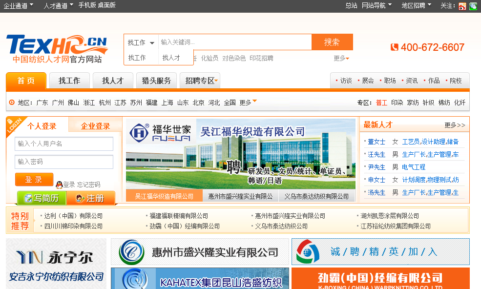Screen dimensions: 481x289
Task: Open 福建福联精编有限公司 recommendation
Action: [179, 216]
